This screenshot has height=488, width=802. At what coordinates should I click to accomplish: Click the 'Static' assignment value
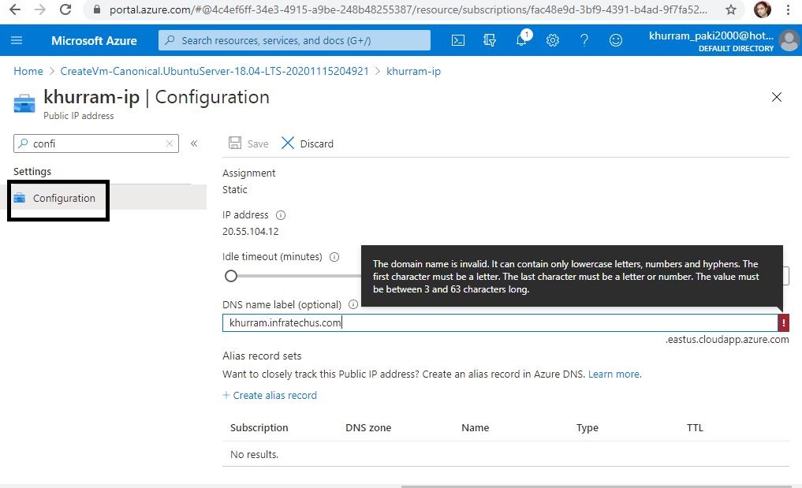[235, 189]
